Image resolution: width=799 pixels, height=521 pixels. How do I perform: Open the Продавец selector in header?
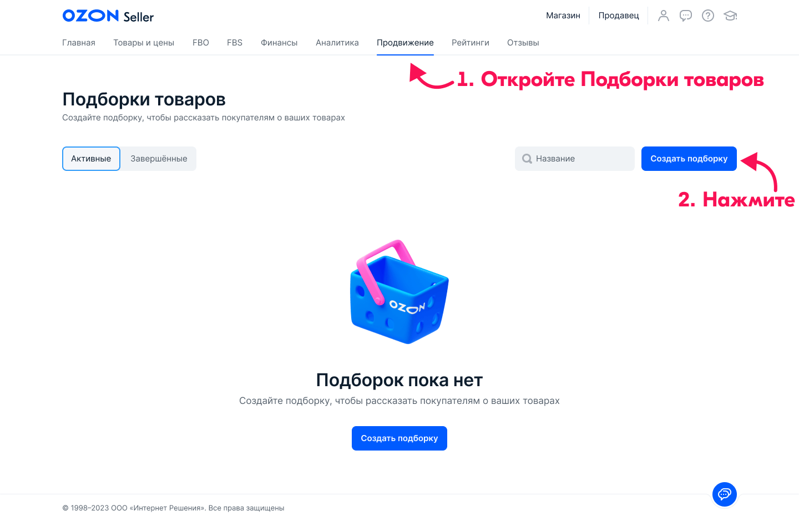(x=619, y=16)
